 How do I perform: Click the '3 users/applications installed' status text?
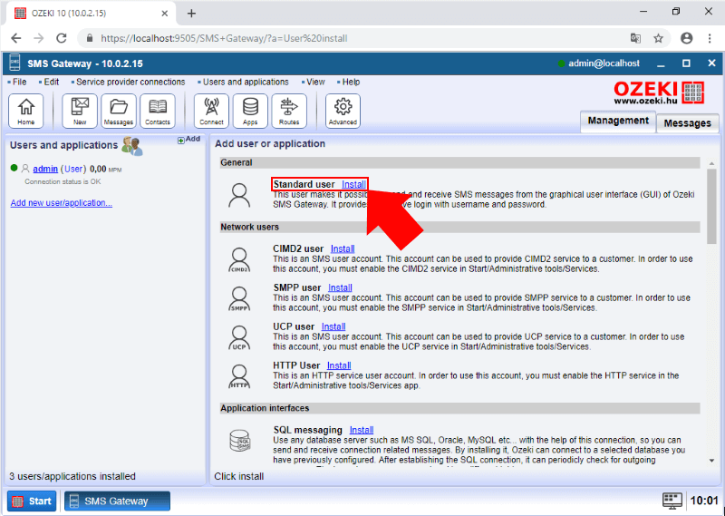click(72, 476)
